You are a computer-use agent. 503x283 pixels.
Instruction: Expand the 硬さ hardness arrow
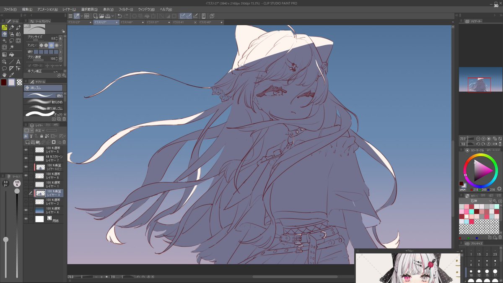(60, 52)
